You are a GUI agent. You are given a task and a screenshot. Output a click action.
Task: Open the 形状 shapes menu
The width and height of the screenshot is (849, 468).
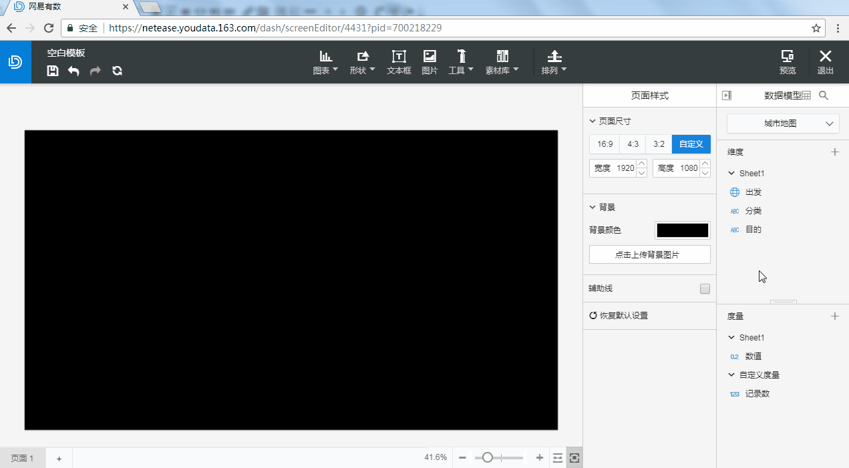[362, 62]
